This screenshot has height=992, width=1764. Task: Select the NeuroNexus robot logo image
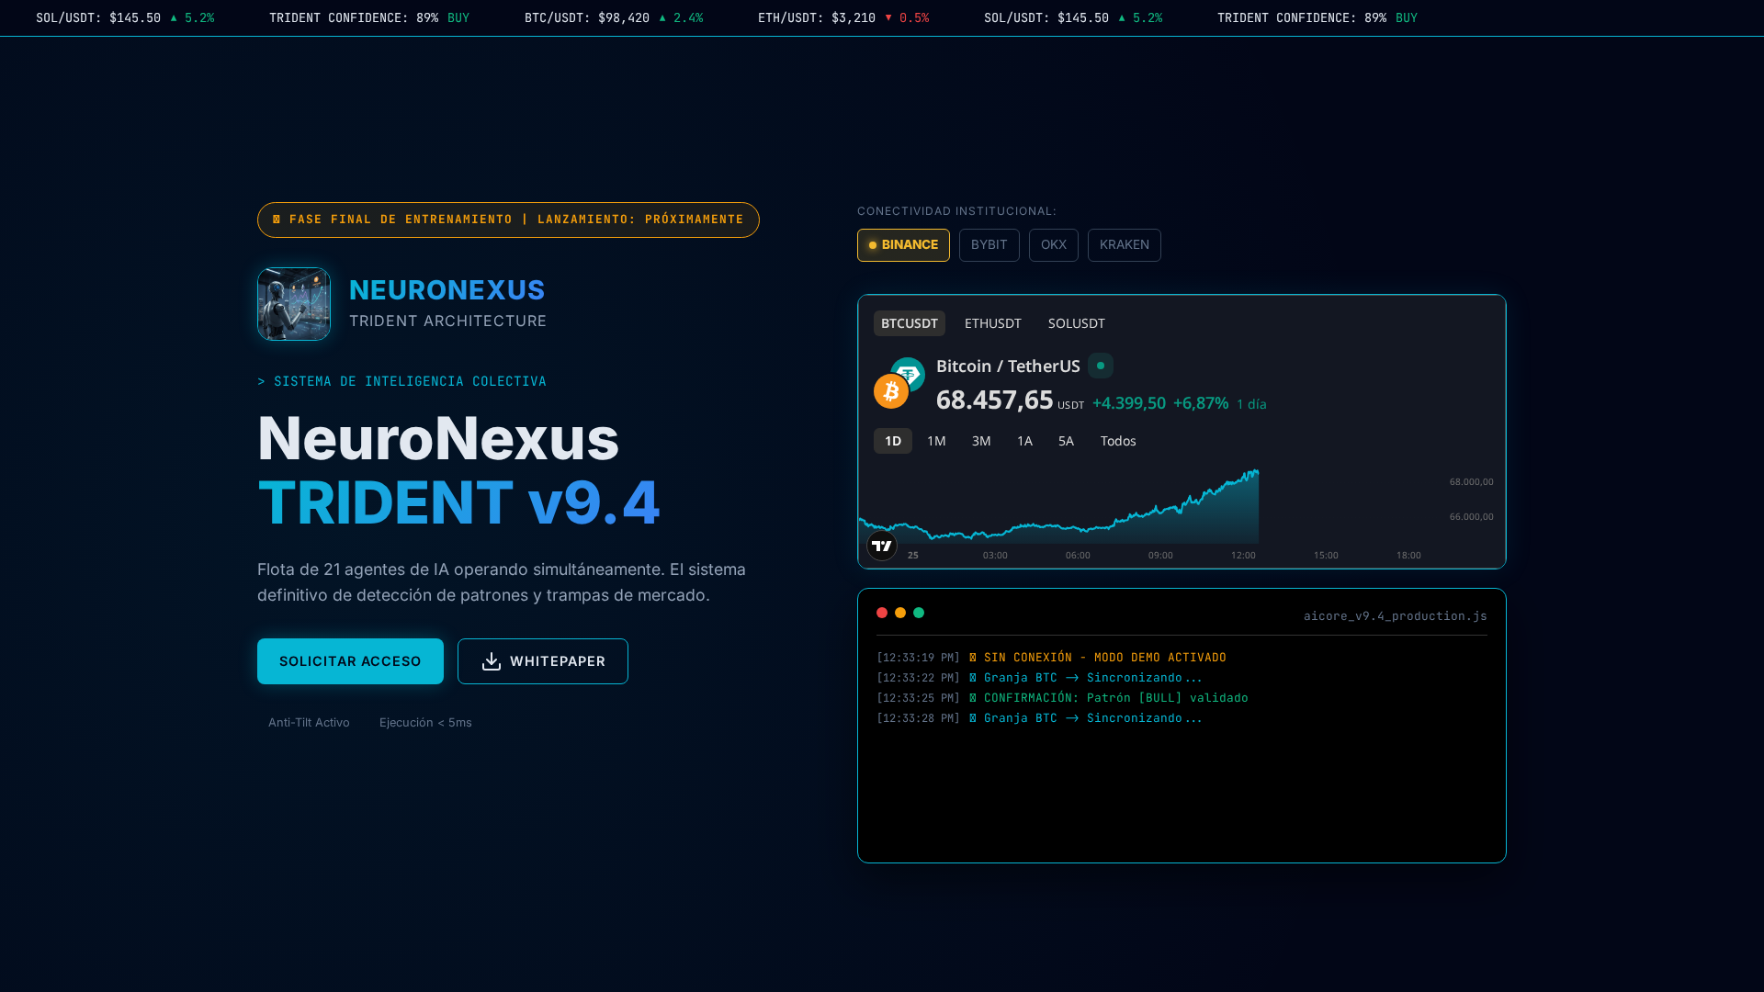[293, 304]
